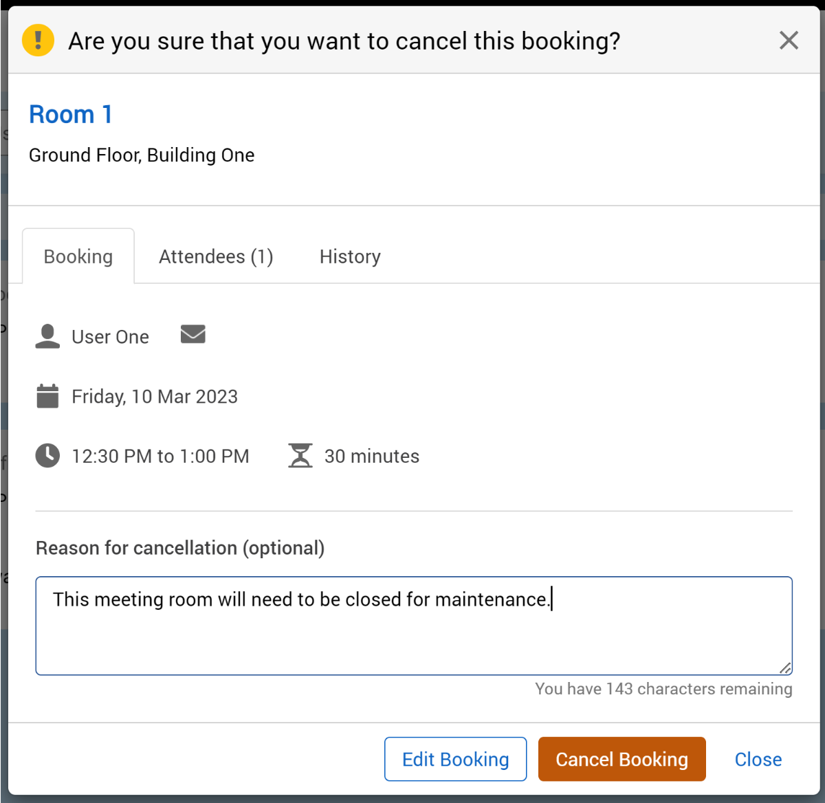Select the Booking tab
Viewport: 825px width, 803px height.
78,256
